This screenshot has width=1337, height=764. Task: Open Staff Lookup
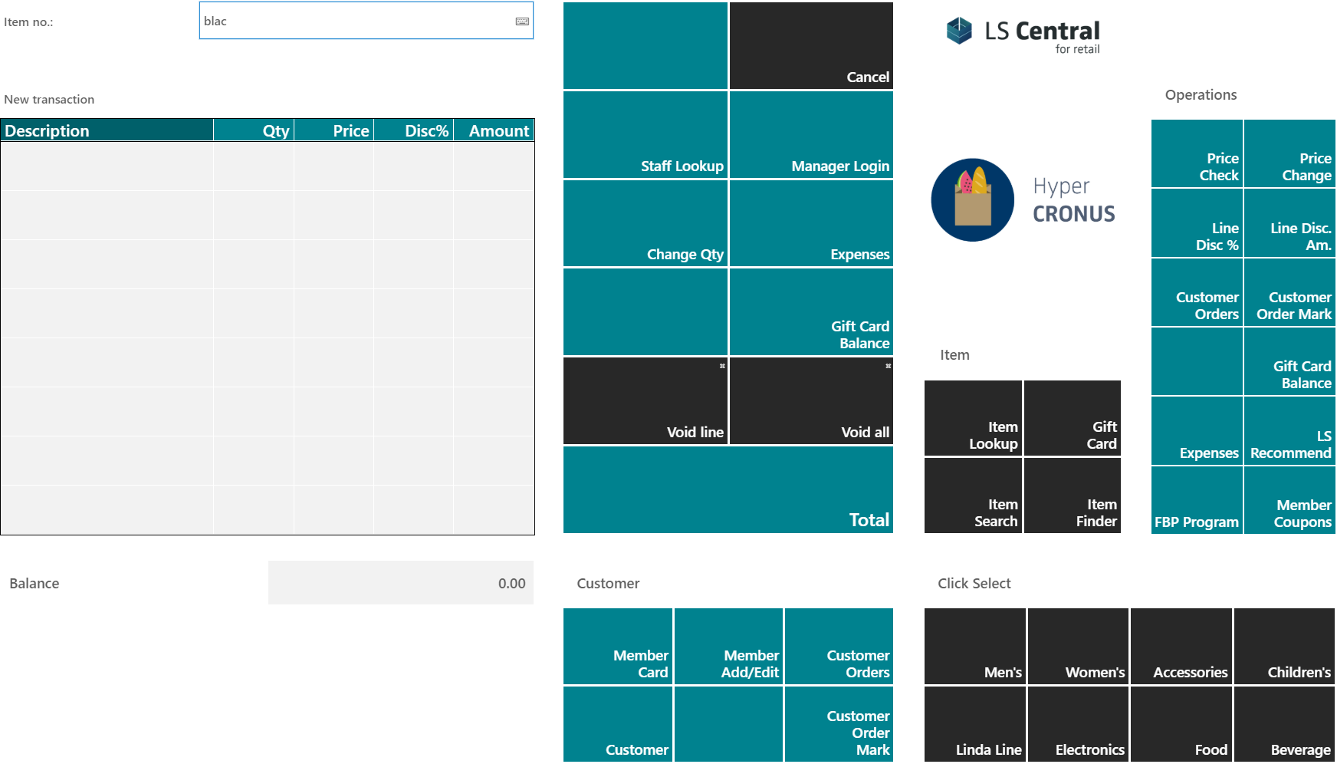pos(645,135)
